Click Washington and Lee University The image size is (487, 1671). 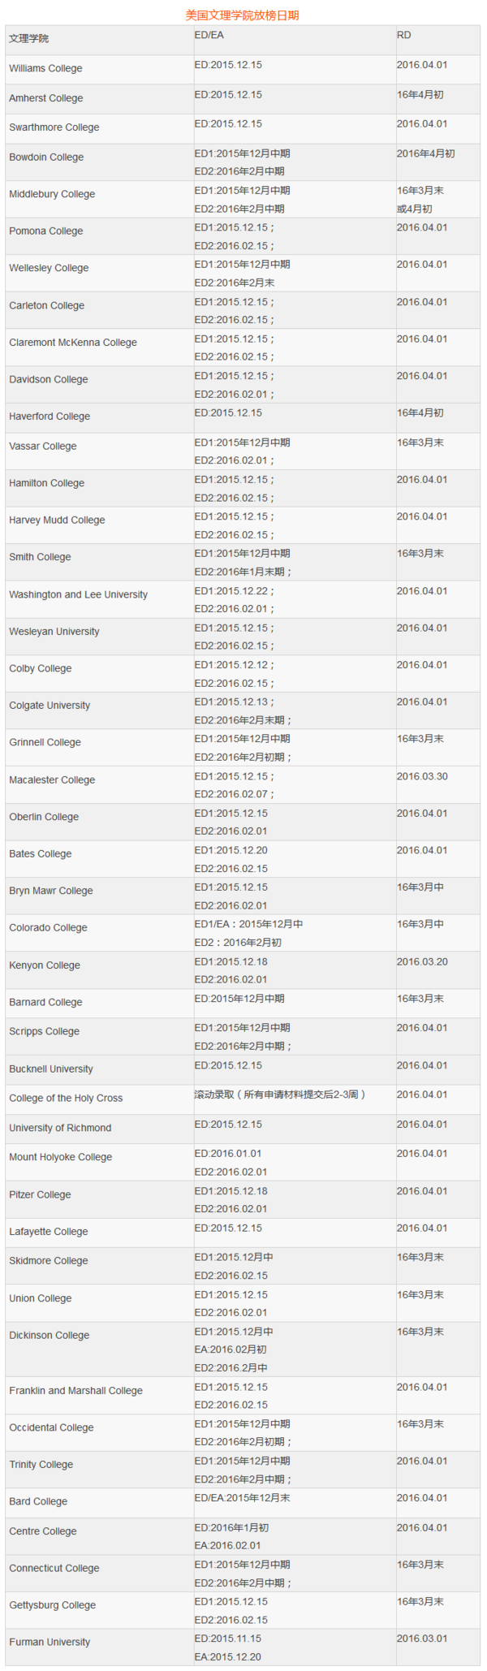79,595
